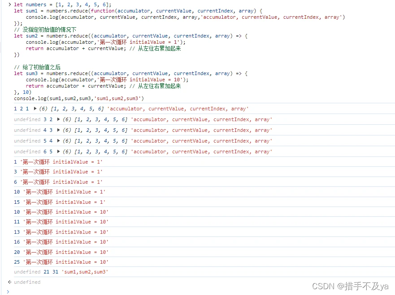Click the console.log(sum1,sum2,sum3) source line
This screenshot has width=395, height=295.
pyautogui.click(x=79, y=98)
